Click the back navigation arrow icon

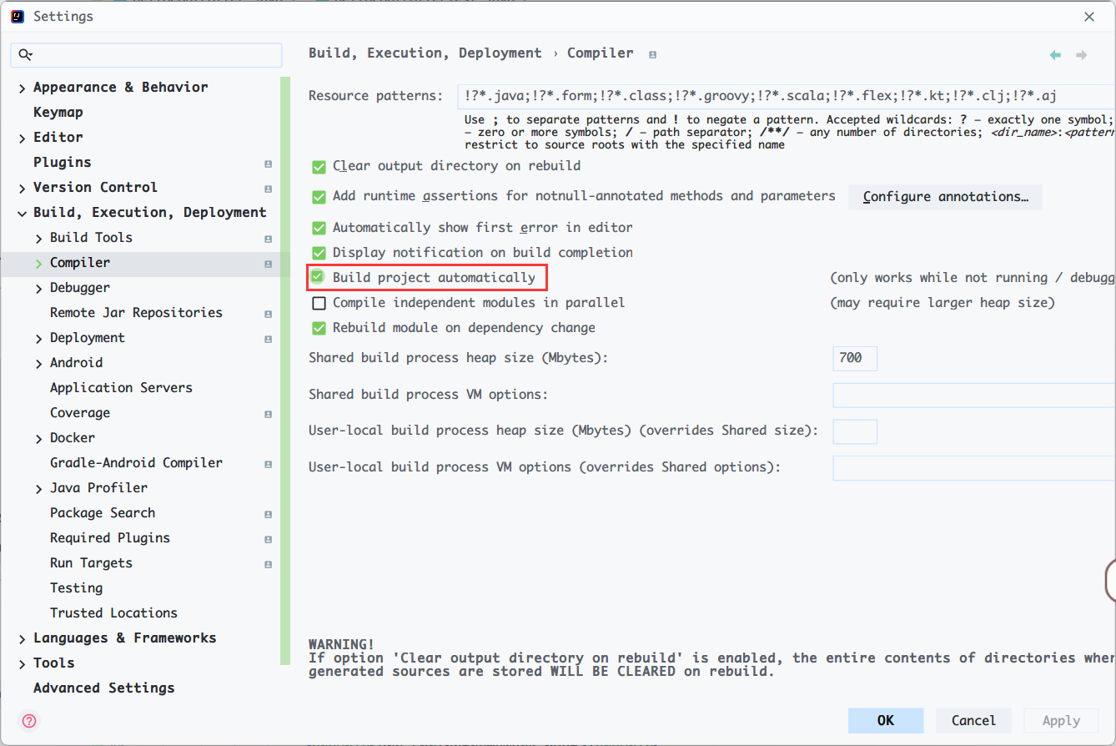click(1055, 55)
